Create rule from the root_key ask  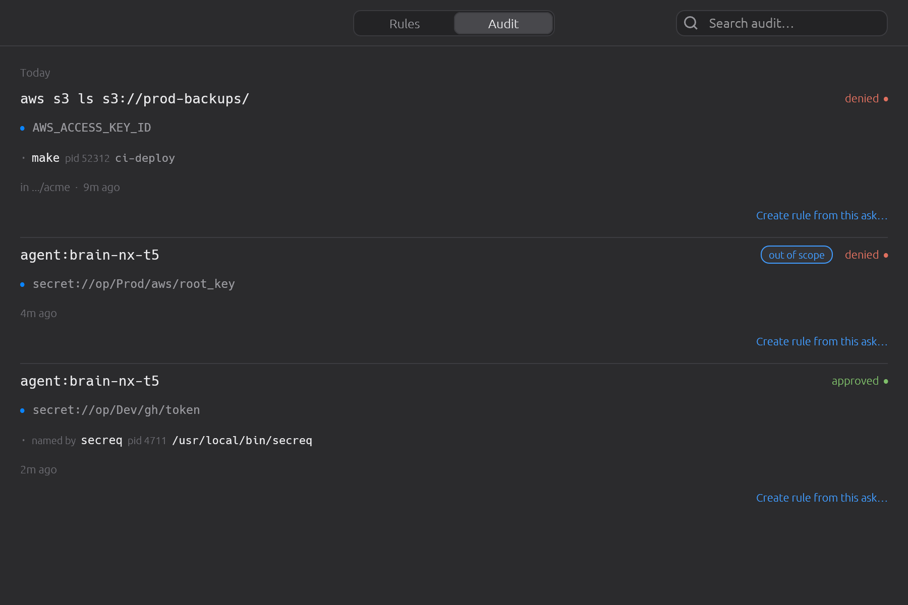[x=822, y=342]
